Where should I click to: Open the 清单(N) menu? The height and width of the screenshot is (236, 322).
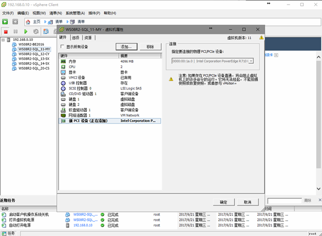pos(56,13)
